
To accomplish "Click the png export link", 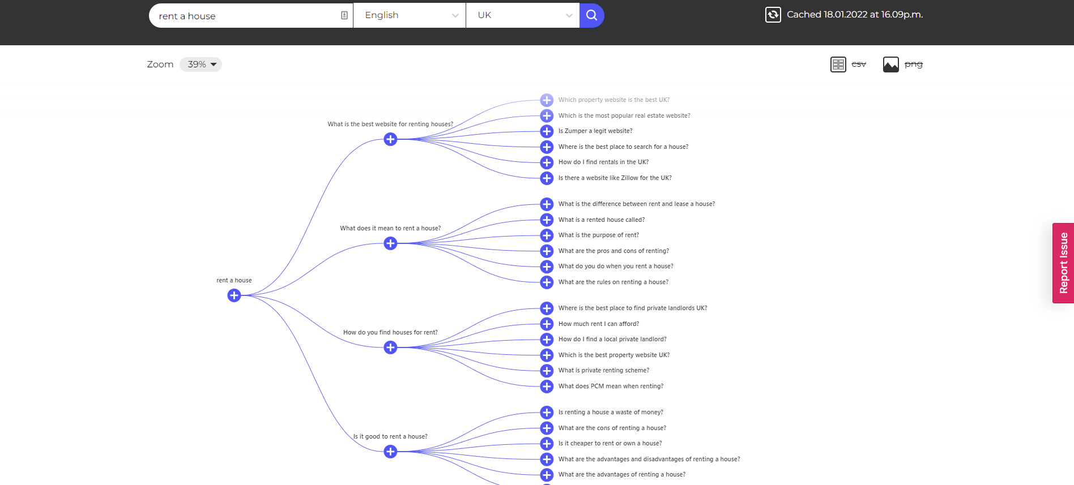I will point(914,65).
